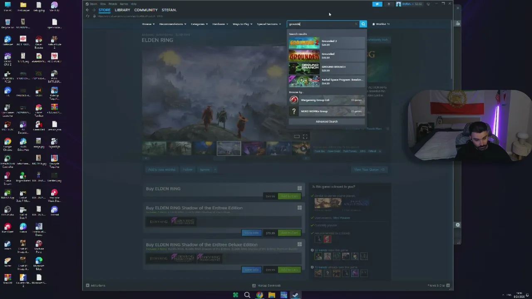Open the LIBRARY tab
The image size is (532, 299).
122,10
